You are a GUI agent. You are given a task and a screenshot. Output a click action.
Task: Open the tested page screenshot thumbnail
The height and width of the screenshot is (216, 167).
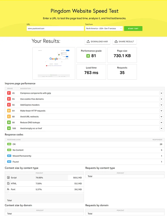54,63
